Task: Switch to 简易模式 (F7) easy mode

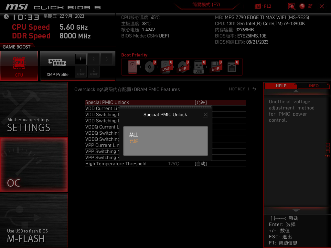Action: coord(206,5)
